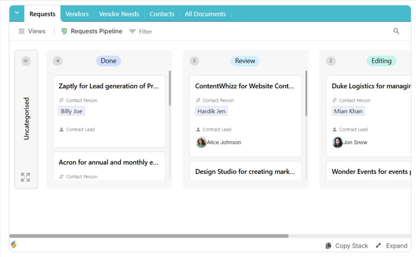This screenshot has height=257, width=416.
Task: Click the Jon Snow contract lead name
Action: coord(355,142)
